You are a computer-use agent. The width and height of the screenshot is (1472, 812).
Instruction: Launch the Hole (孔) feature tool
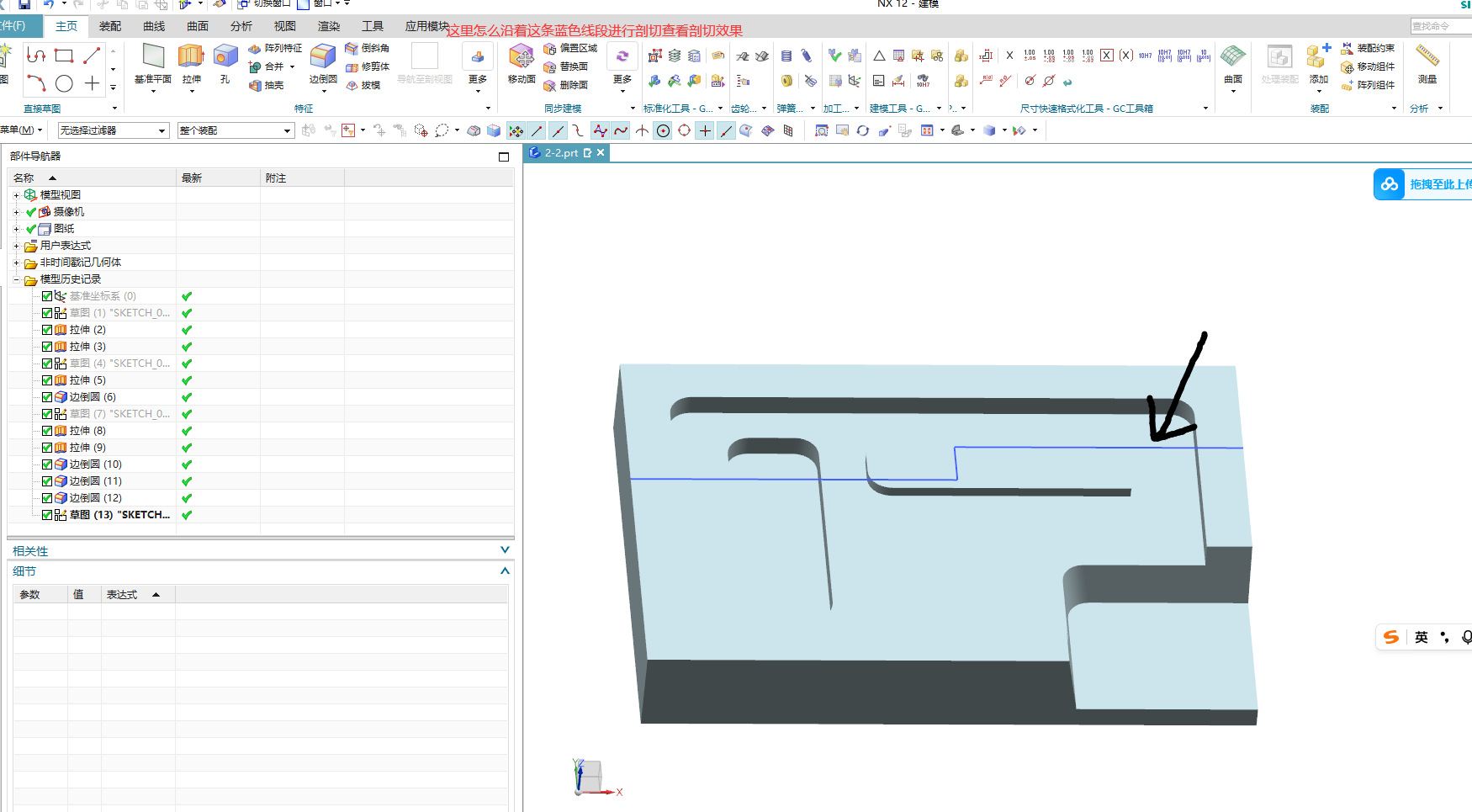coord(225,64)
